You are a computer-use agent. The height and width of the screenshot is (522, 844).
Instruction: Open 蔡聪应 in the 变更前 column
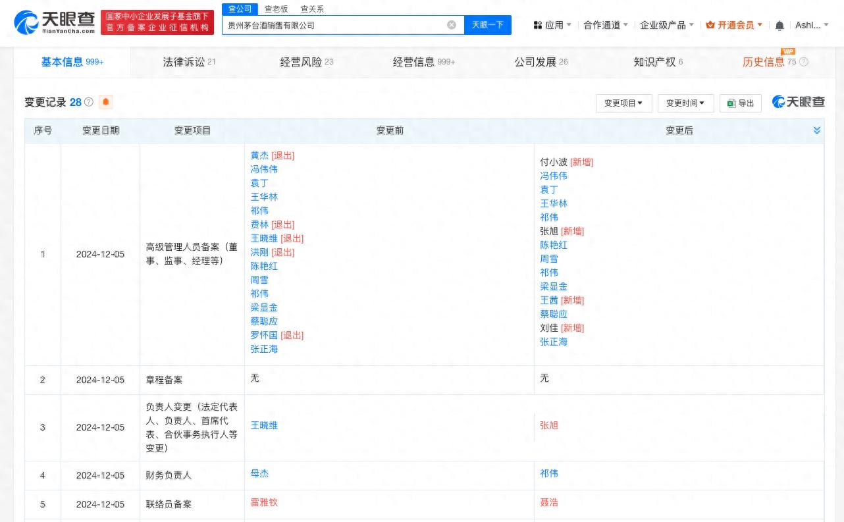click(x=264, y=321)
